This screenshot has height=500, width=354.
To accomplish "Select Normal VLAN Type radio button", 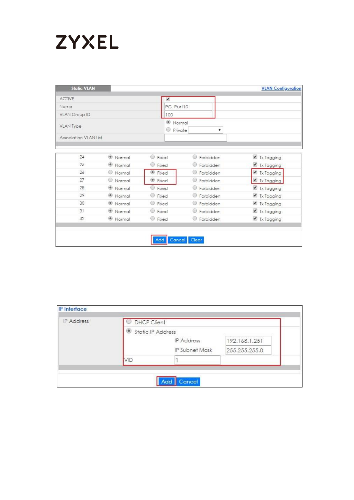I will point(168,122).
